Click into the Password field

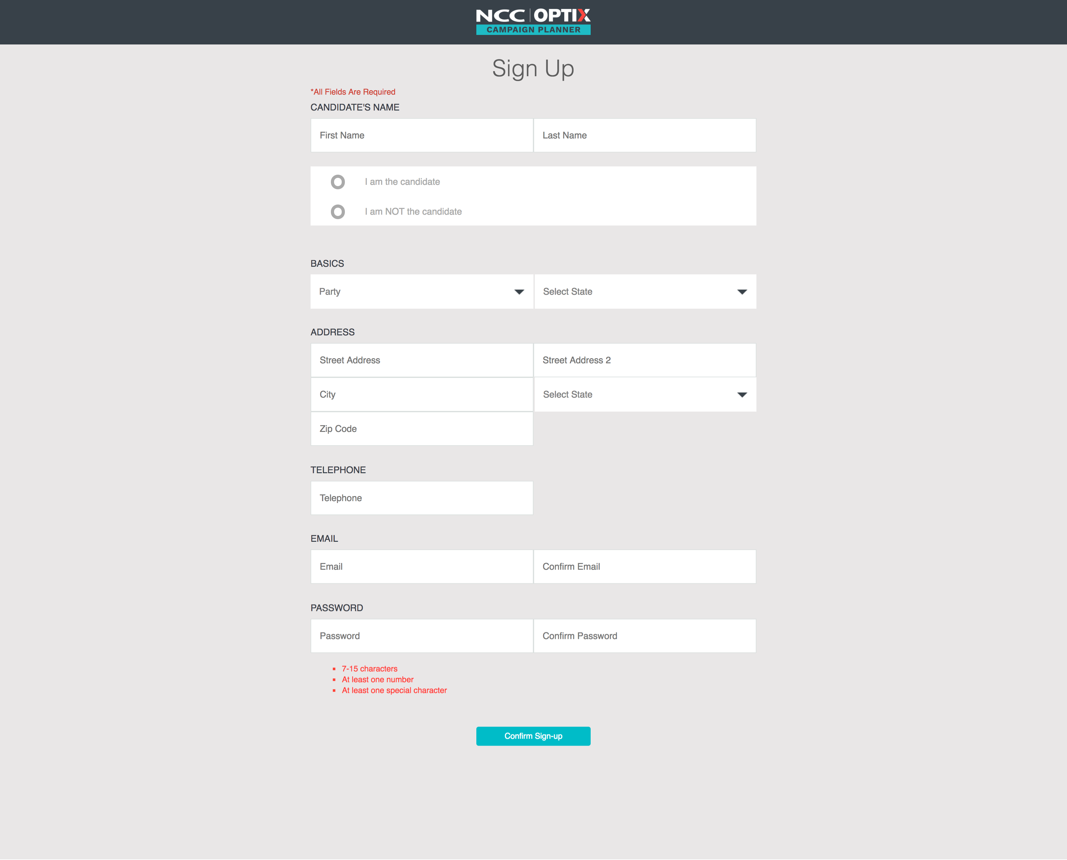coord(421,635)
